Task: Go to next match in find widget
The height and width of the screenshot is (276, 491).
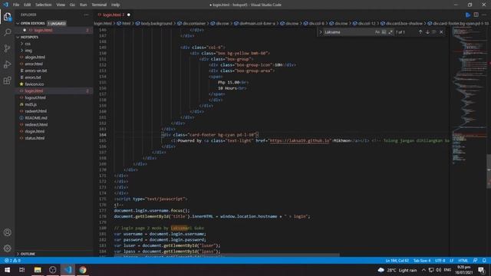Action: (427, 32)
